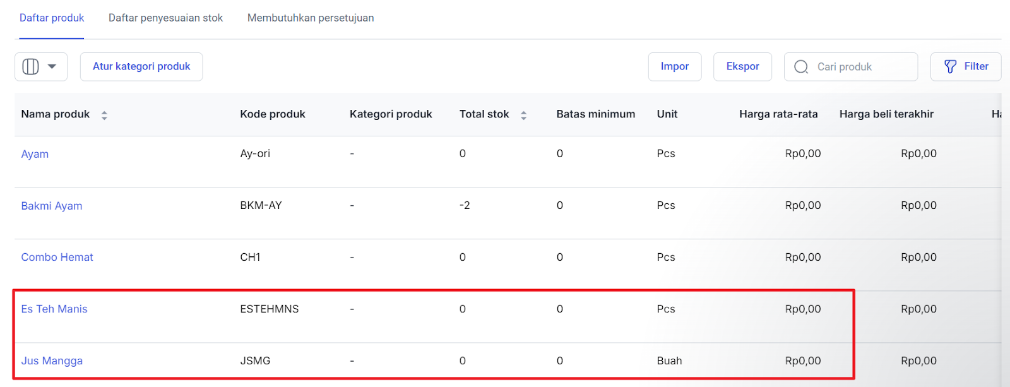Expand the column view dropdown arrow
The width and height of the screenshot is (1010, 387).
52,67
